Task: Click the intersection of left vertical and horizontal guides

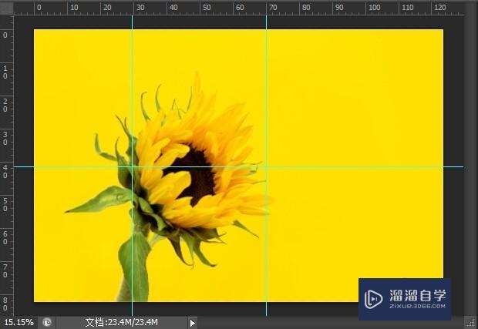Action: pos(133,166)
